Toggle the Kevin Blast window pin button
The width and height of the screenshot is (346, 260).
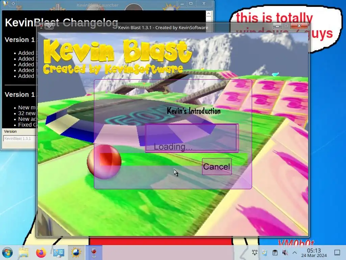[49, 26]
